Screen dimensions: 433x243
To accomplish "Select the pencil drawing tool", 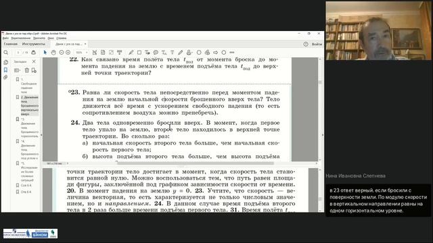I will point(181,53).
